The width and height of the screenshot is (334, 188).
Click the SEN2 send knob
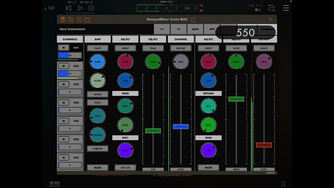(x=125, y=125)
